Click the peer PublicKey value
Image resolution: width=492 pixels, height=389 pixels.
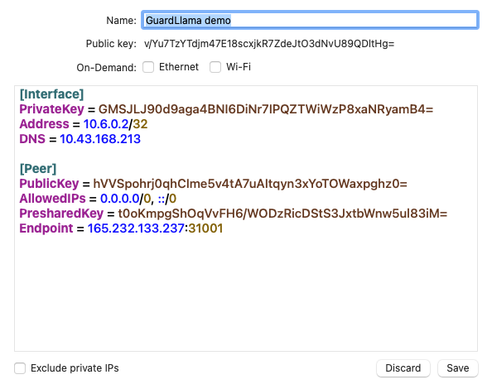point(250,184)
